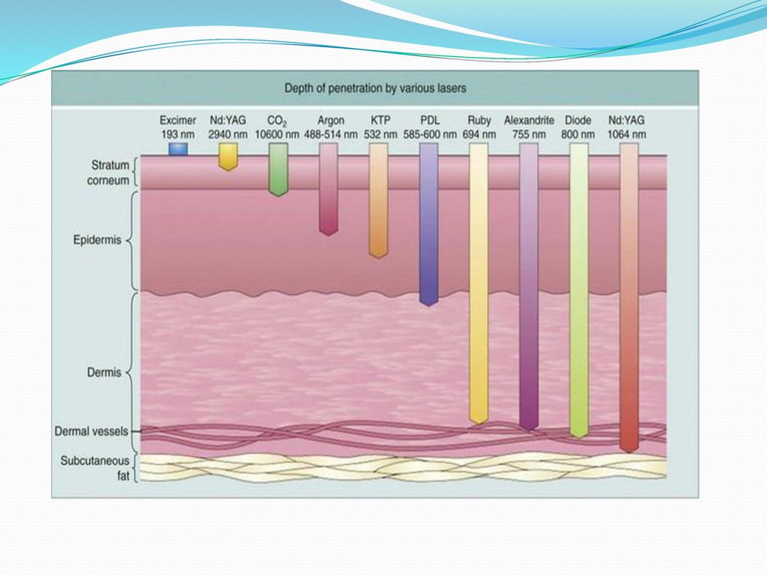Select the red Nd:YAG 1064 nm bar
The height and width of the screenshot is (575, 767).
click(x=629, y=298)
